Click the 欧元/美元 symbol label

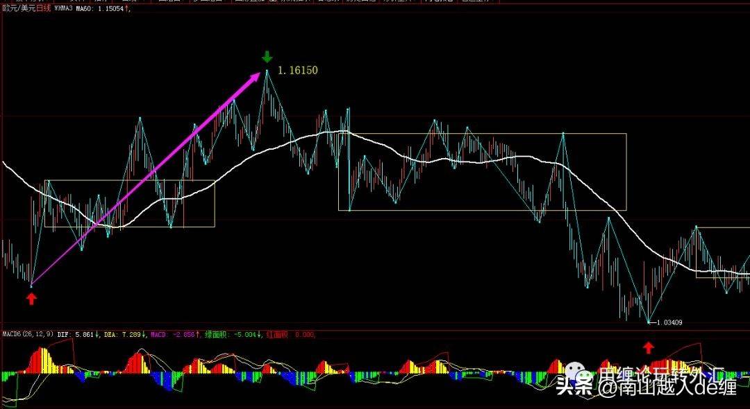[19, 8]
